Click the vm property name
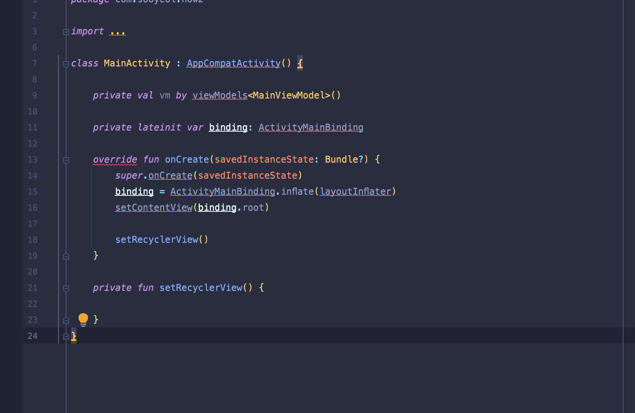Viewport: 635px width, 413px height. [x=165, y=95]
